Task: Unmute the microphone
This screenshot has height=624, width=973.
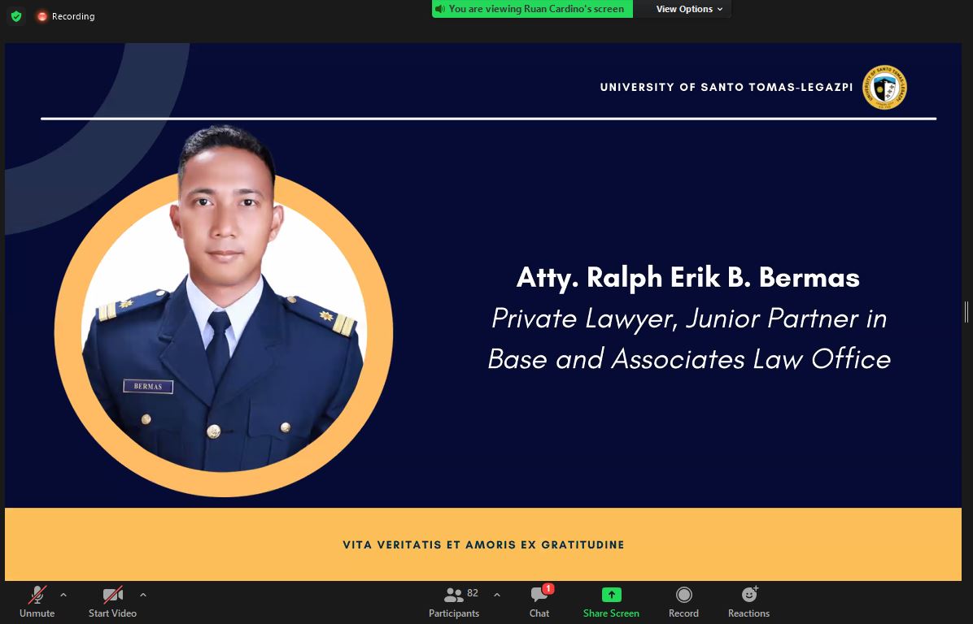Action: click(37, 602)
